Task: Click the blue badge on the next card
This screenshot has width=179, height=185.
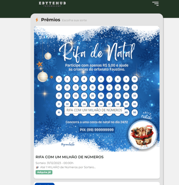Action: coord(44,184)
